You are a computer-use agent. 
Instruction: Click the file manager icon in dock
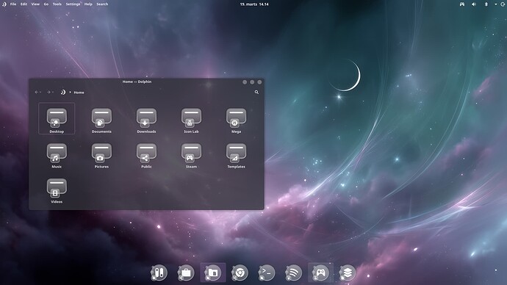click(213, 273)
